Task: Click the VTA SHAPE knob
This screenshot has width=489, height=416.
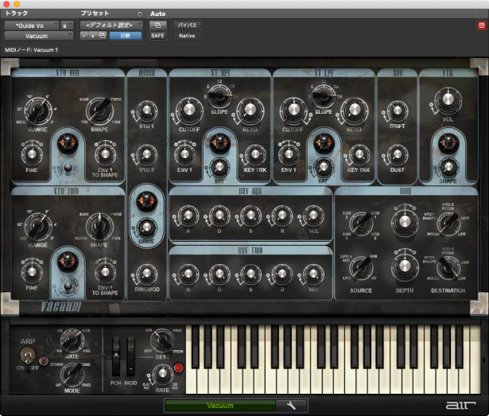Action: pos(448,167)
